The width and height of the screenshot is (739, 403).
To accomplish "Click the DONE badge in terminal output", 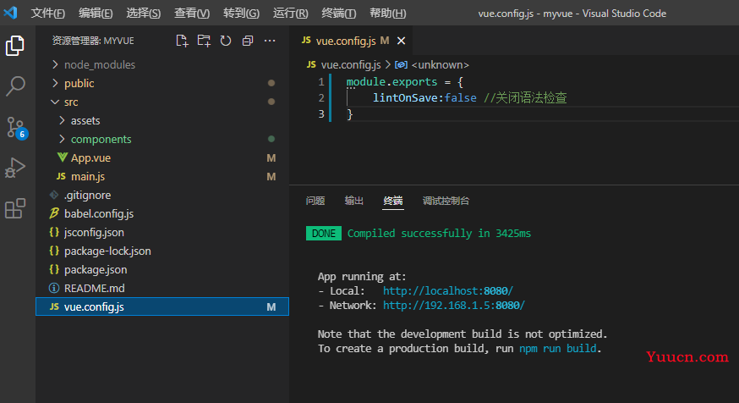I will point(324,233).
